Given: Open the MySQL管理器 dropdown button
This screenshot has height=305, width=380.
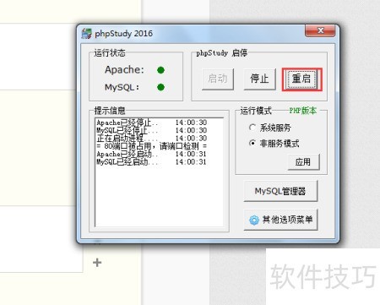Looking at the screenshot, I should coord(280,191).
